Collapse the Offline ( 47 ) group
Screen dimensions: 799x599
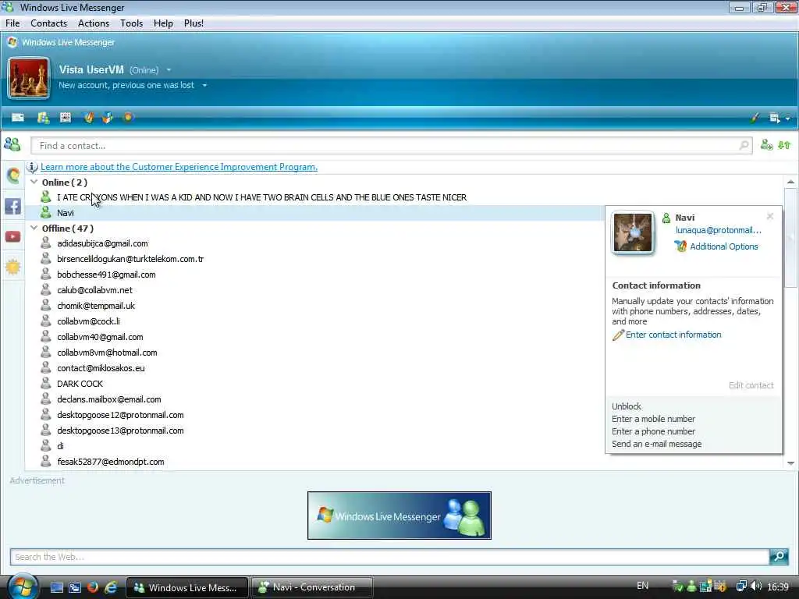tap(34, 229)
